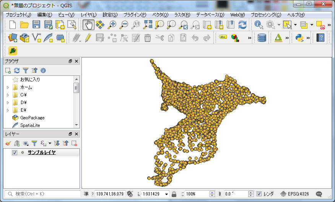Save project with the floppy disk icon
This screenshot has height=202, width=335.
pyautogui.click(x=36, y=25)
